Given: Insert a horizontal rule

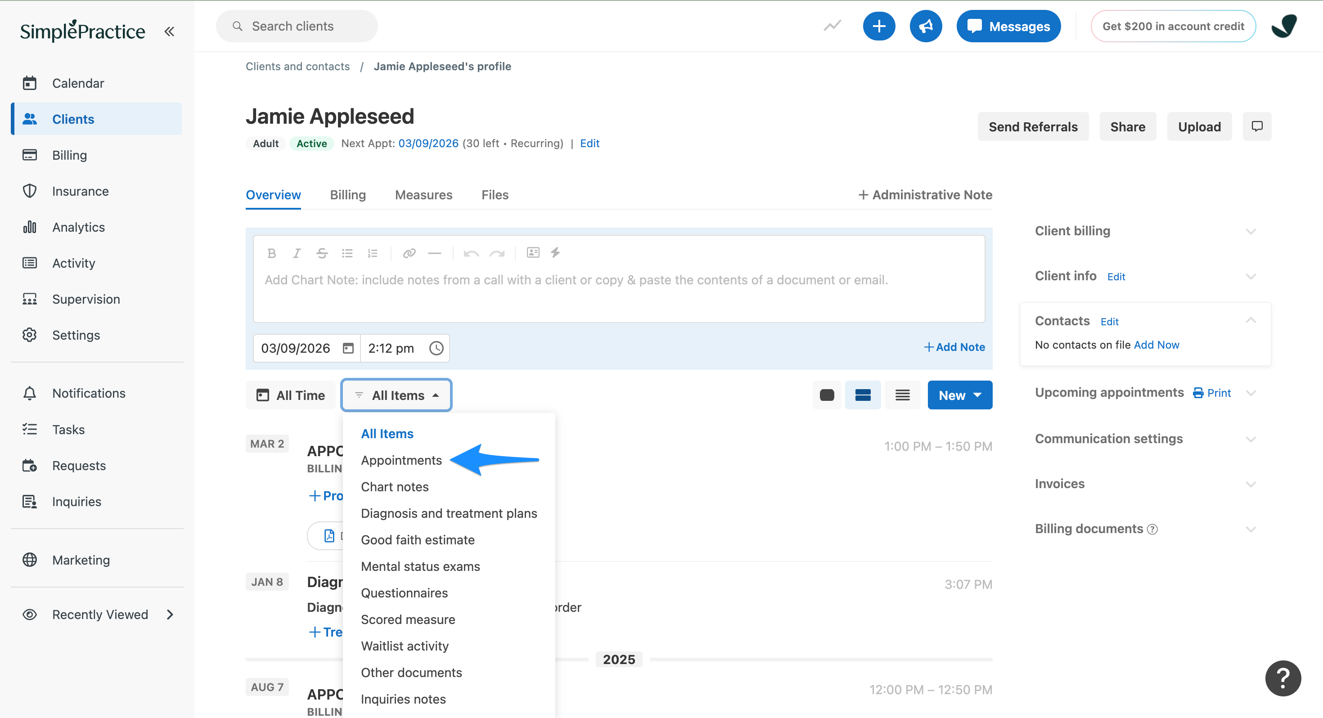Looking at the screenshot, I should [435, 253].
